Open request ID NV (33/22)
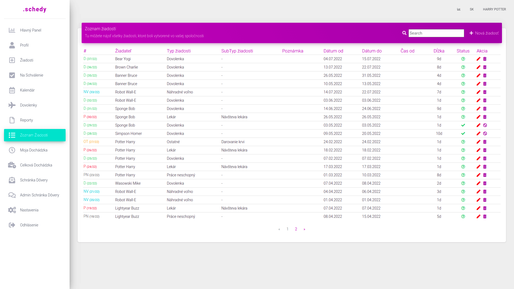Image resolution: width=514 pixels, height=289 pixels. pos(92,92)
